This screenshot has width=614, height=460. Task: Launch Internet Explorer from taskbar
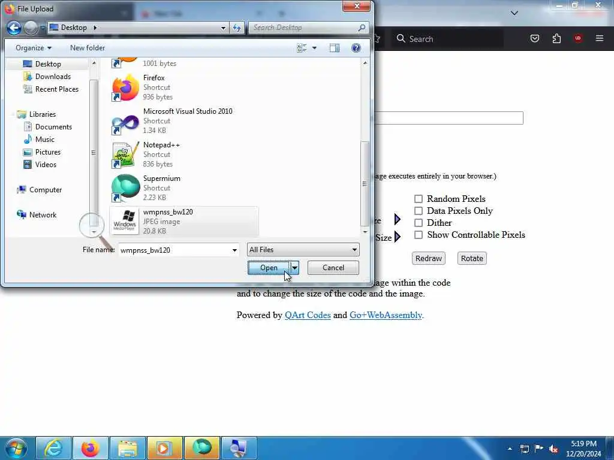coord(53,448)
